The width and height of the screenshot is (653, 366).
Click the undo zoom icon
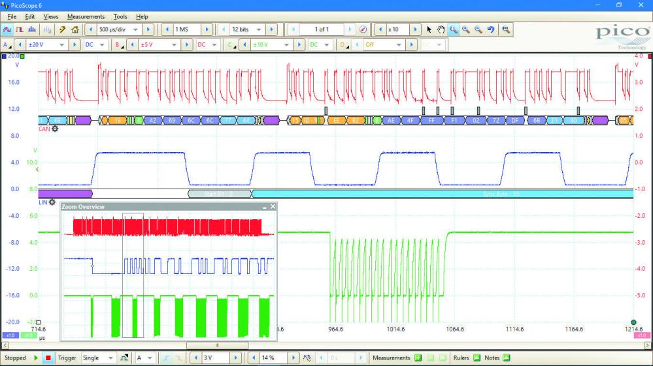point(490,29)
